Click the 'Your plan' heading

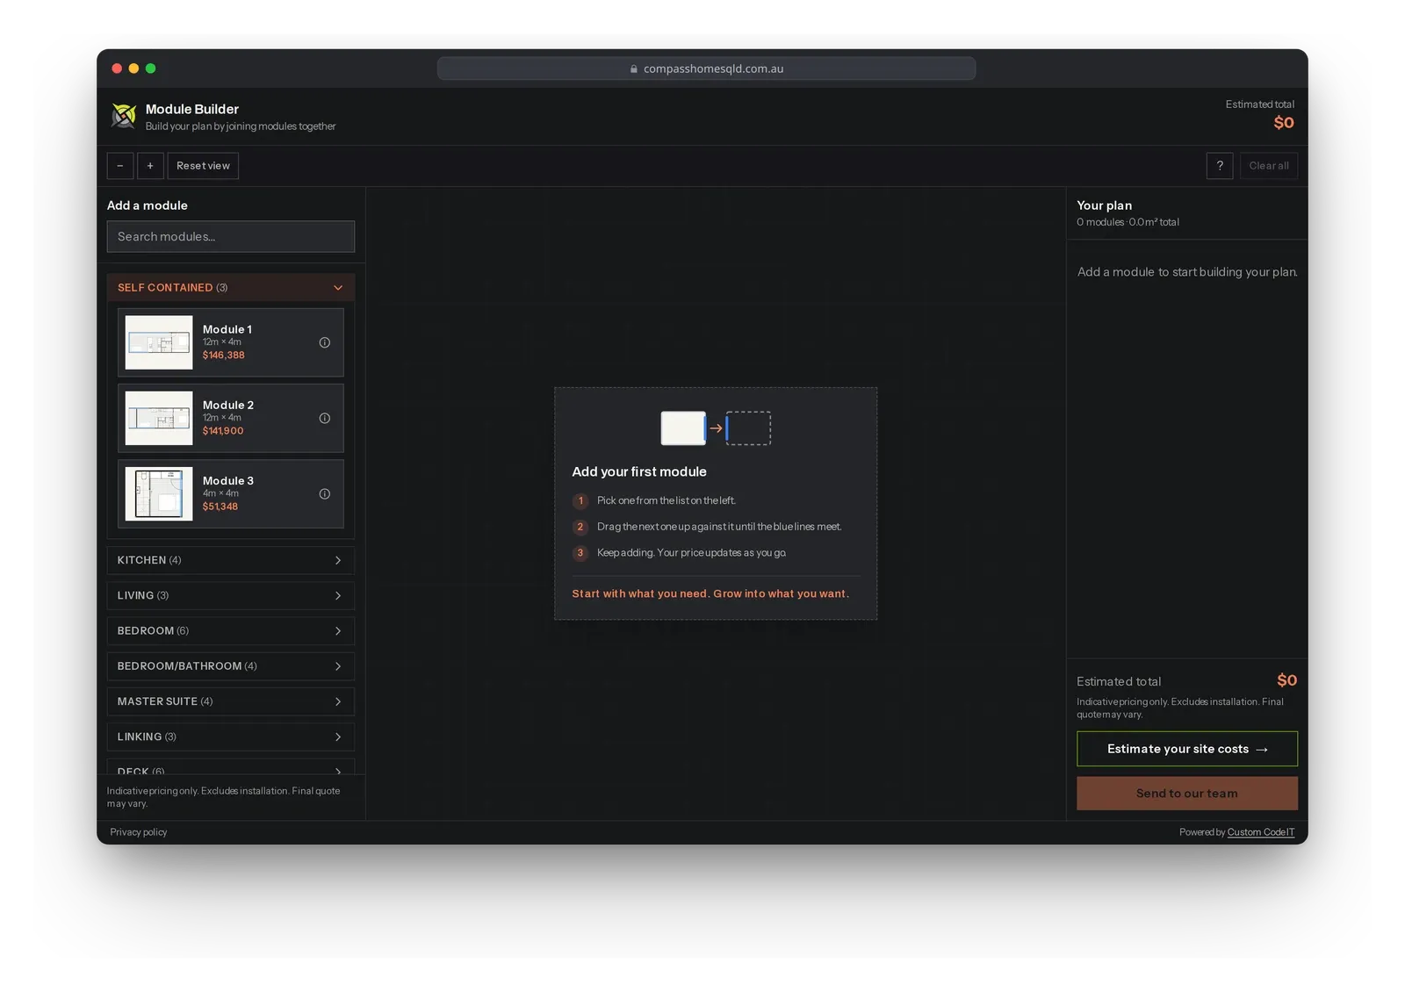[x=1105, y=205]
